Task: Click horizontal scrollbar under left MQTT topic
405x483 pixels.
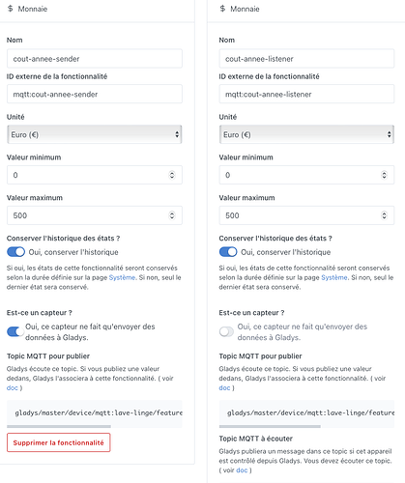Action: pos(59,426)
